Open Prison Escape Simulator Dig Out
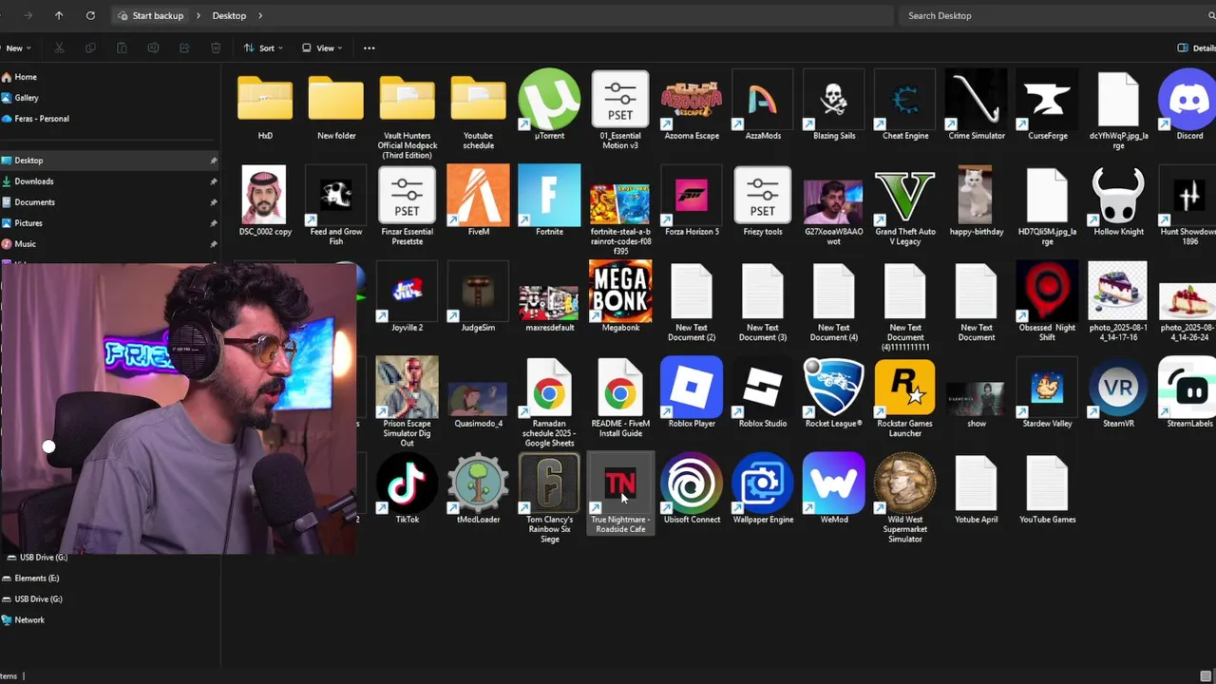Viewport: 1216px width, 684px height. tap(407, 403)
